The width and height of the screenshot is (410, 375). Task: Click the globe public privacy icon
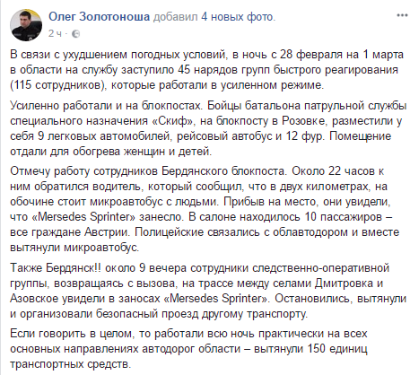(76, 34)
